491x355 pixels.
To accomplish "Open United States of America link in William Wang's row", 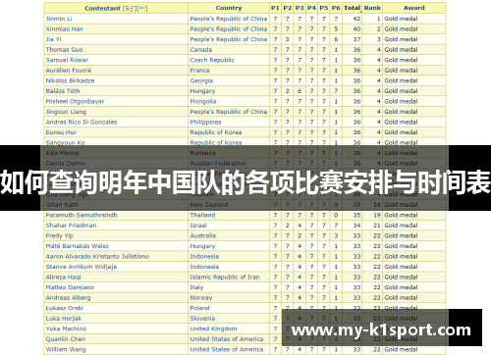I will (227, 349).
